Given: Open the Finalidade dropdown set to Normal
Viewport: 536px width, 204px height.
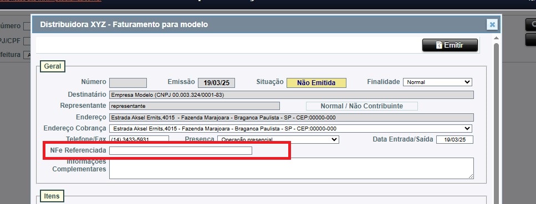Looking at the screenshot, I should (x=437, y=82).
